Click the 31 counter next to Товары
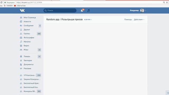169x95 pixels. click(x=39, y=56)
